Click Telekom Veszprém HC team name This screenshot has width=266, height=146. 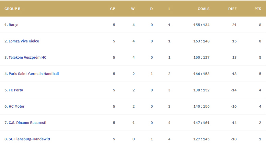coord(27,58)
